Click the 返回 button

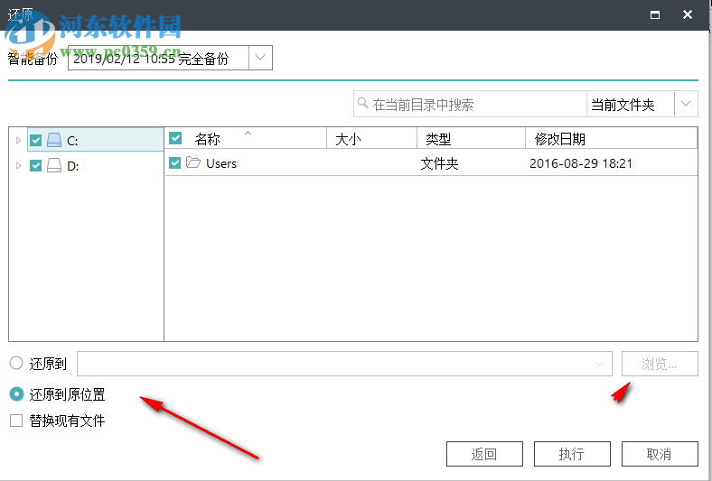[x=484, y=454]
